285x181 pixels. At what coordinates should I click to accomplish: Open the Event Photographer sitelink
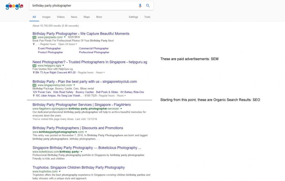(50, 48)
